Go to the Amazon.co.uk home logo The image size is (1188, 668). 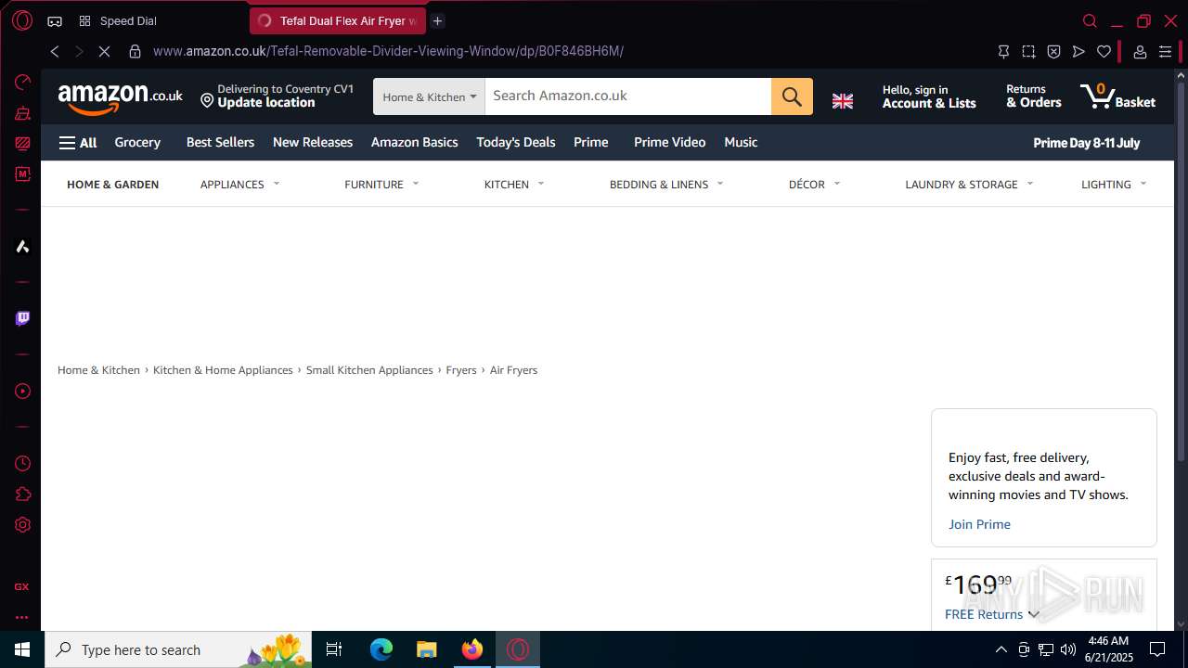point(120,97)
